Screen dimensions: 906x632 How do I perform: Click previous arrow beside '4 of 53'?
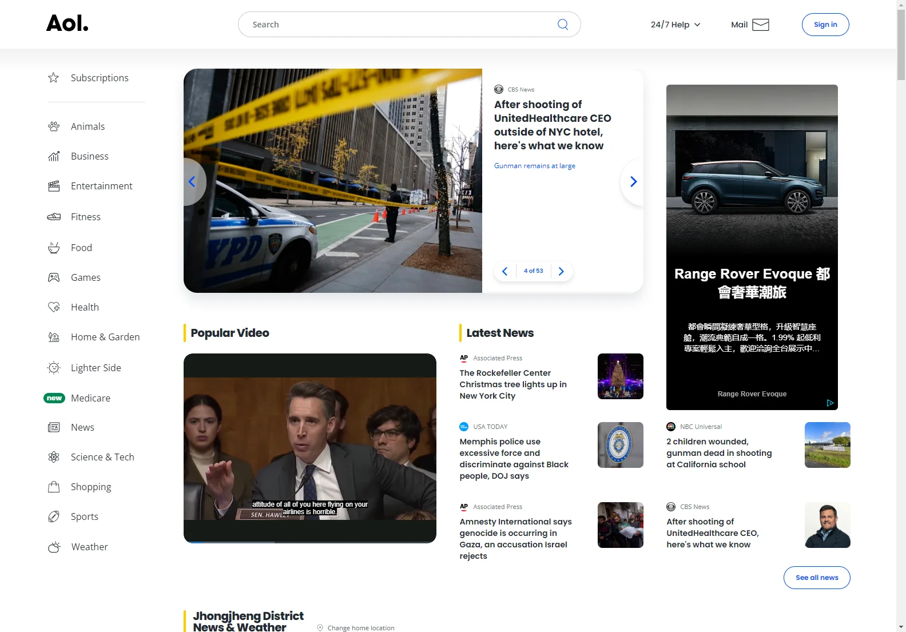(x=504, y=271)
